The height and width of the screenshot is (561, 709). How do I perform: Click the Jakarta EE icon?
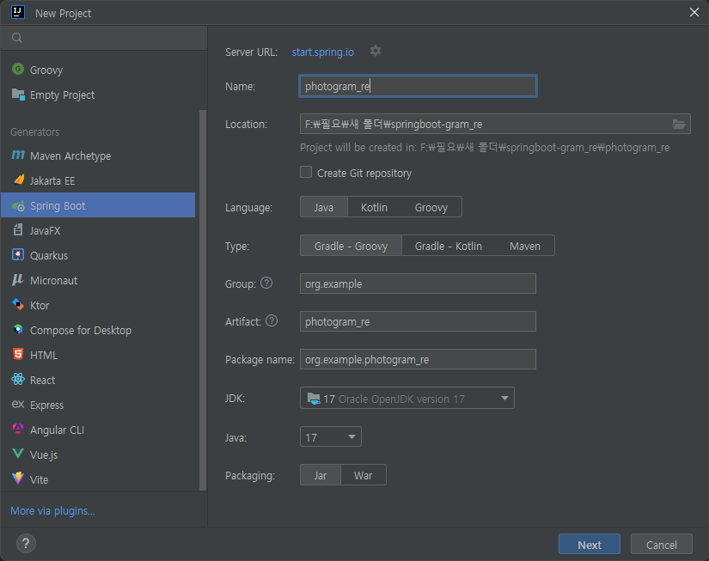click(19, 180)
